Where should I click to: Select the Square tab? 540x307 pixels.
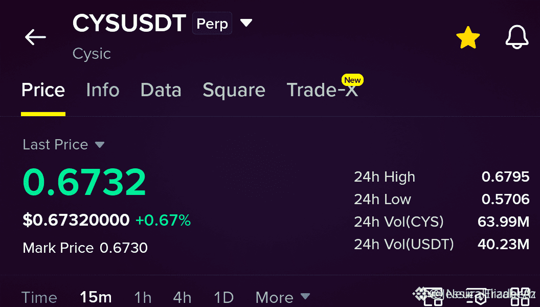[234, 91]
